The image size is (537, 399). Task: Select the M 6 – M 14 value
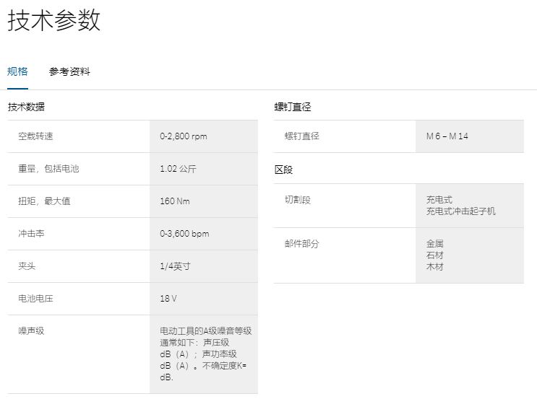tap(447, 136)
